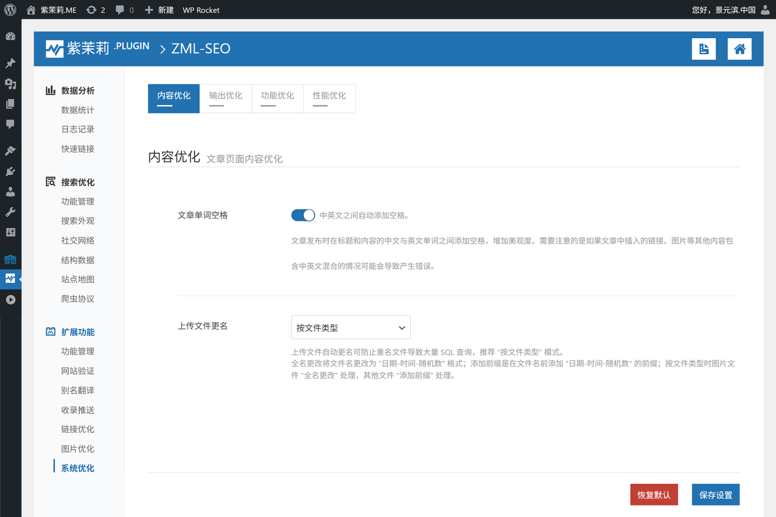Image resolution: width=776 pixels, height=517 pixels.
Task: Open Tools via the wrench icon
Action: tap(10, 212)
